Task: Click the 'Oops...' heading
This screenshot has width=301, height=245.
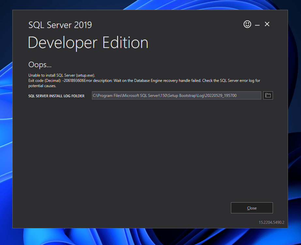Action: click(x=40, y=65)
